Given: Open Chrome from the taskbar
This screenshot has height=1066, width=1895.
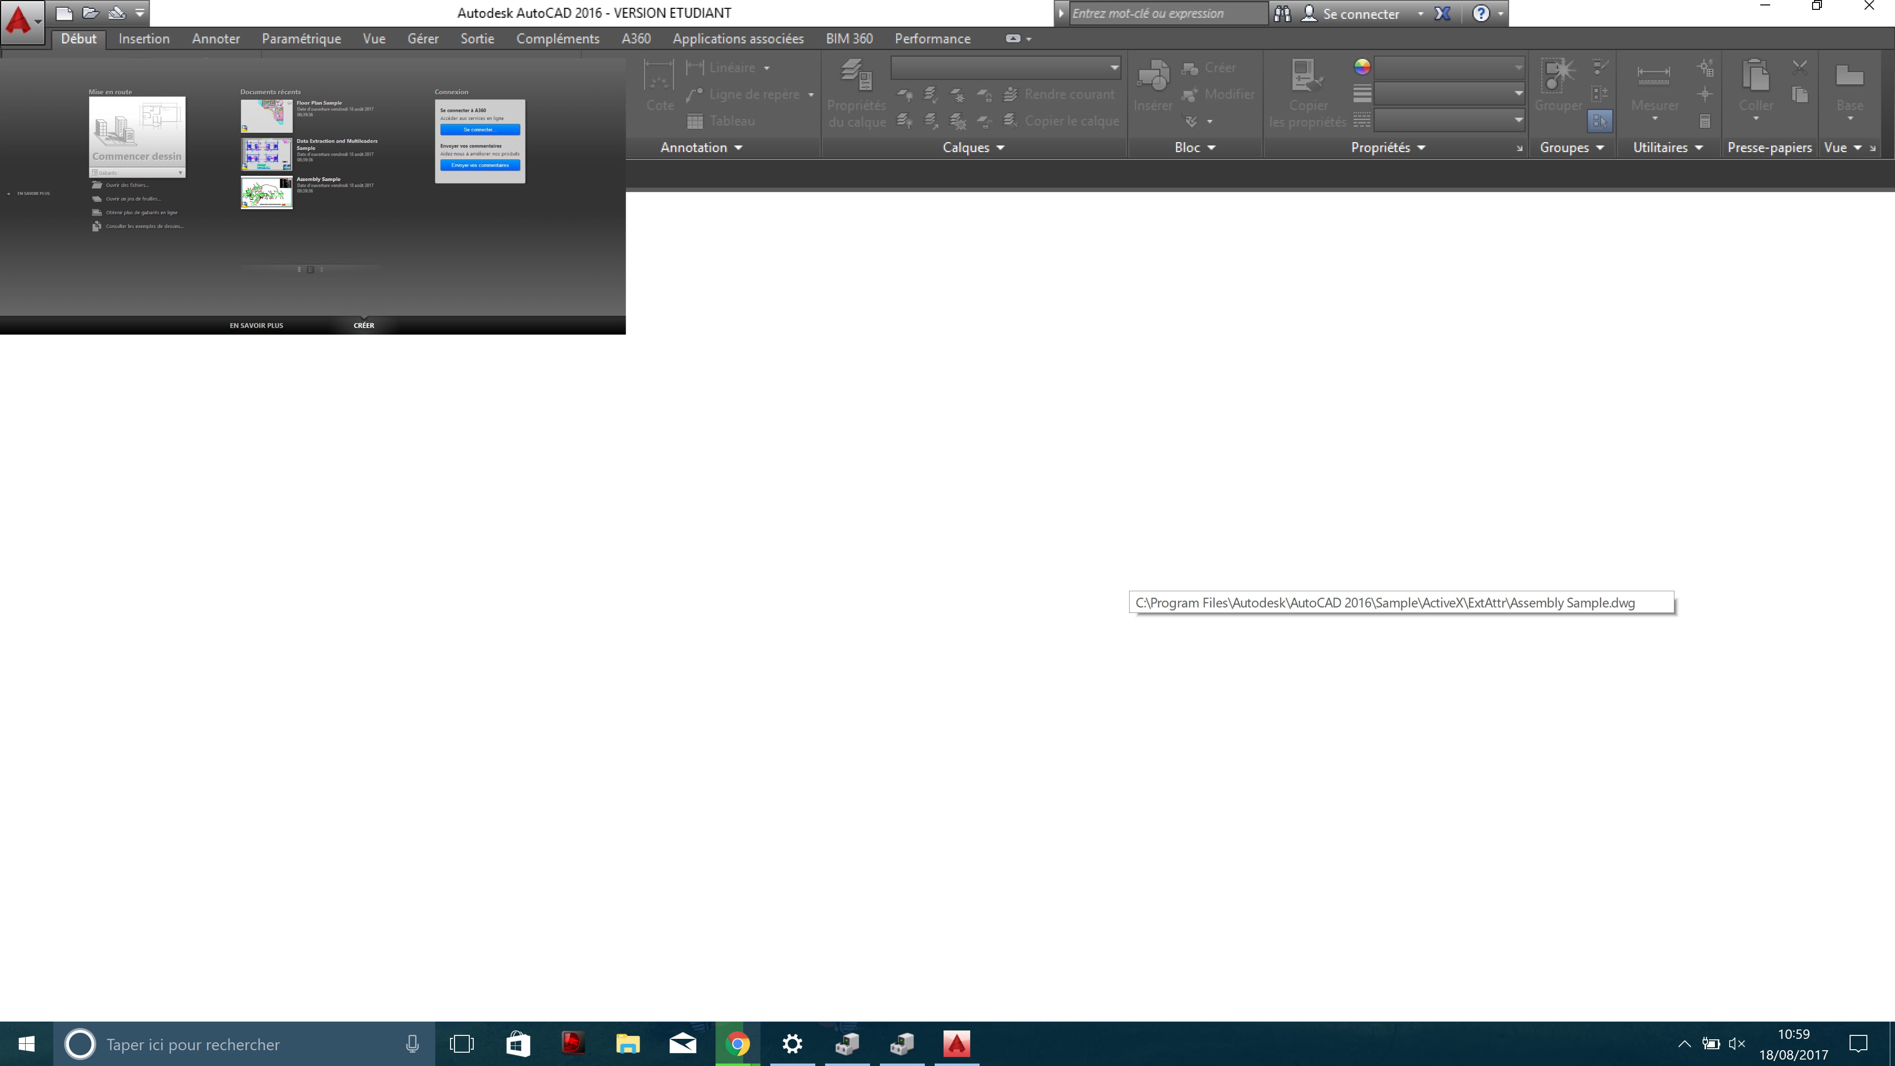Looking at the screenshot, I should [x=737, y=1044].
